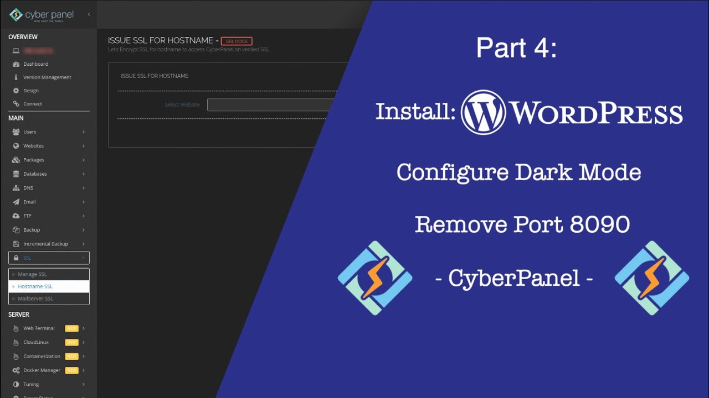Expand the DNS submenu arrow
This screenshot has height=398, width=709.
(x=84, y=188)
